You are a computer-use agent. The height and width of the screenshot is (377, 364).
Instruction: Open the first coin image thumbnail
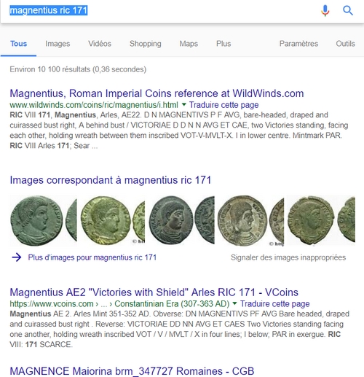[43, 220]
